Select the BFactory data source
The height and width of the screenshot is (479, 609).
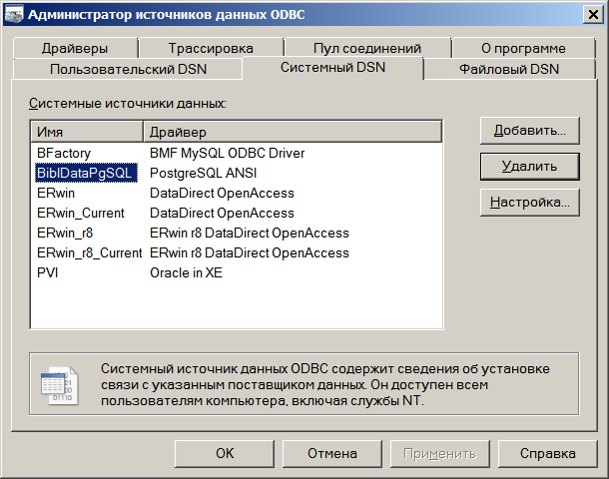click(64, 153)
